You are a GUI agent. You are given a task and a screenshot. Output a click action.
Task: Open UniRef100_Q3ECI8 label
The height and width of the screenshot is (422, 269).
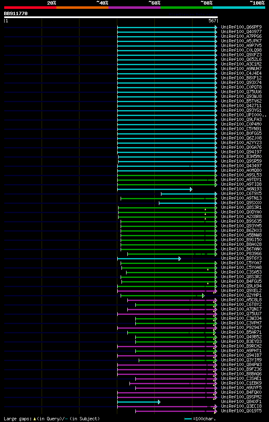(241, 406)
